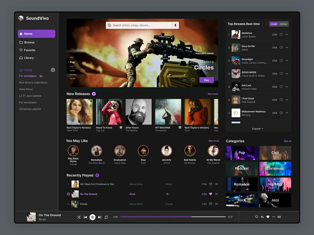This screenshot has width=314, height=235.
Task: Open the queue icon in player bar
Action: point(262,217)
